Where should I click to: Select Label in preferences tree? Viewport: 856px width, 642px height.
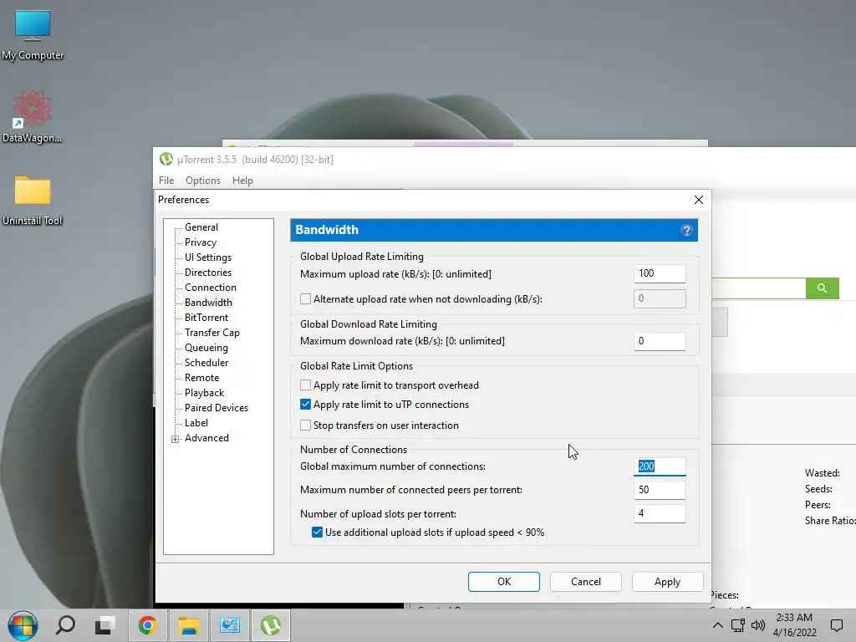point(196,423)
